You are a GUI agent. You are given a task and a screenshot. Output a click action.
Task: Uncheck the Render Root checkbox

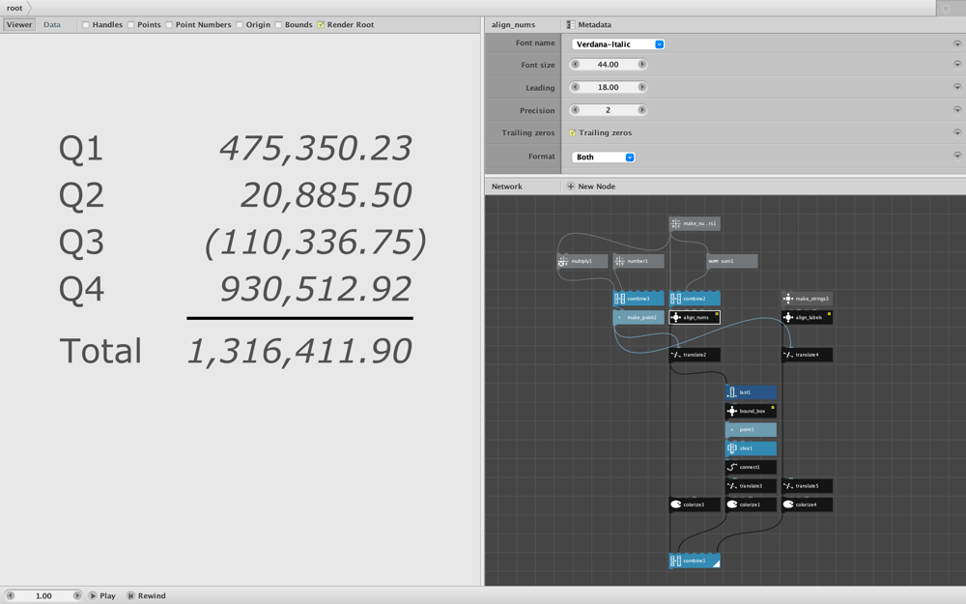[x=321, y=25]
